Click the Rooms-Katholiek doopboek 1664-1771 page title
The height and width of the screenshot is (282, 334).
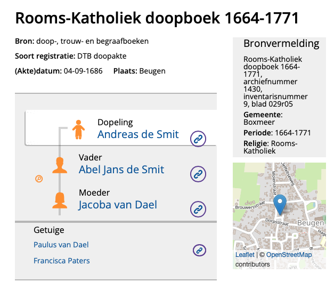tap(157, 18)
